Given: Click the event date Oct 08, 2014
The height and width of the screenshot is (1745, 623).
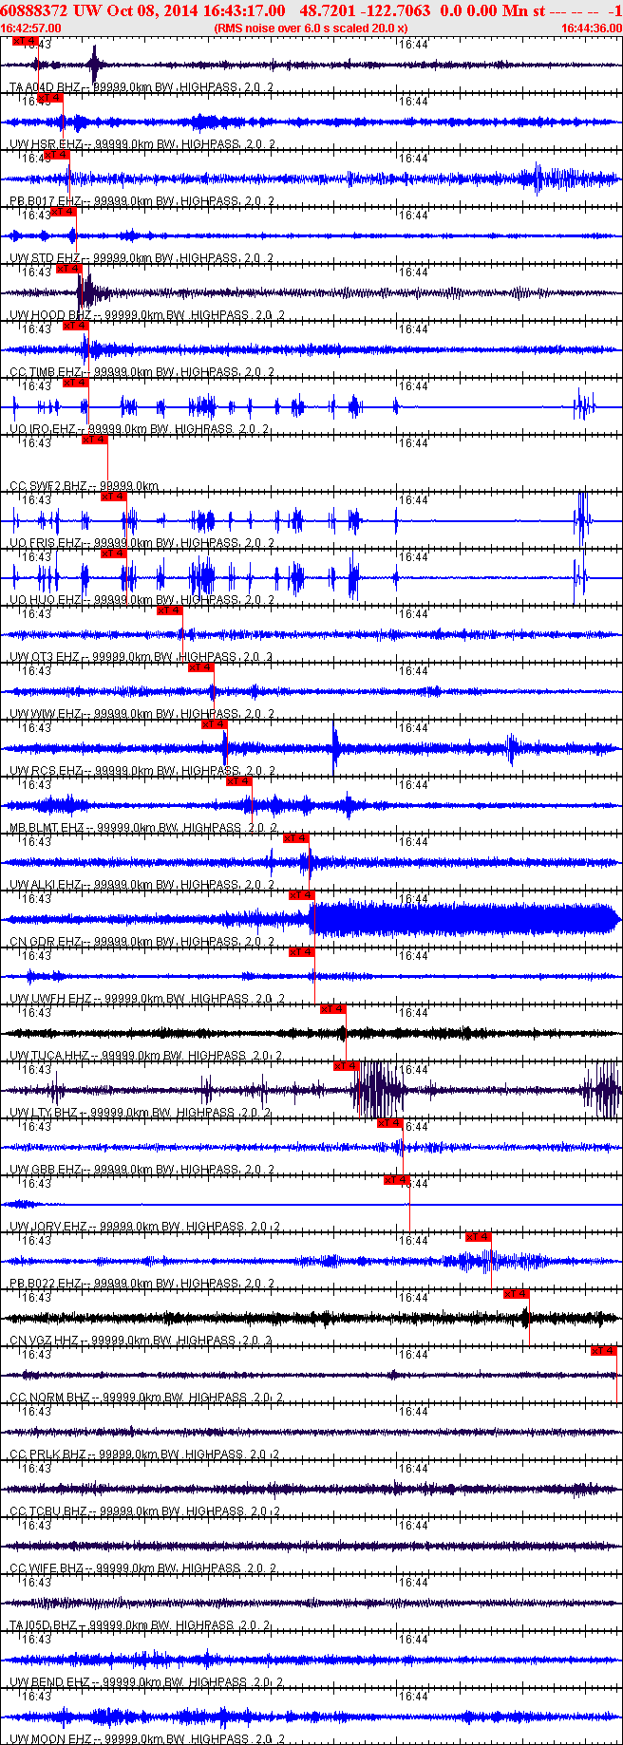Looking at the screenshot, I should pyautogui.click(x=153, y=10).
